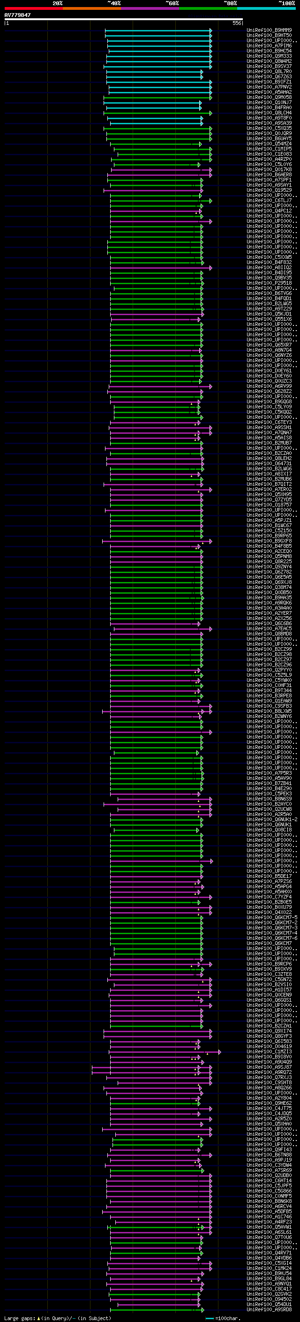Open hit UniRef100_A7PIM6
Image resolution: width=300 pixels, height=1322 pixels.
[269, 45]
